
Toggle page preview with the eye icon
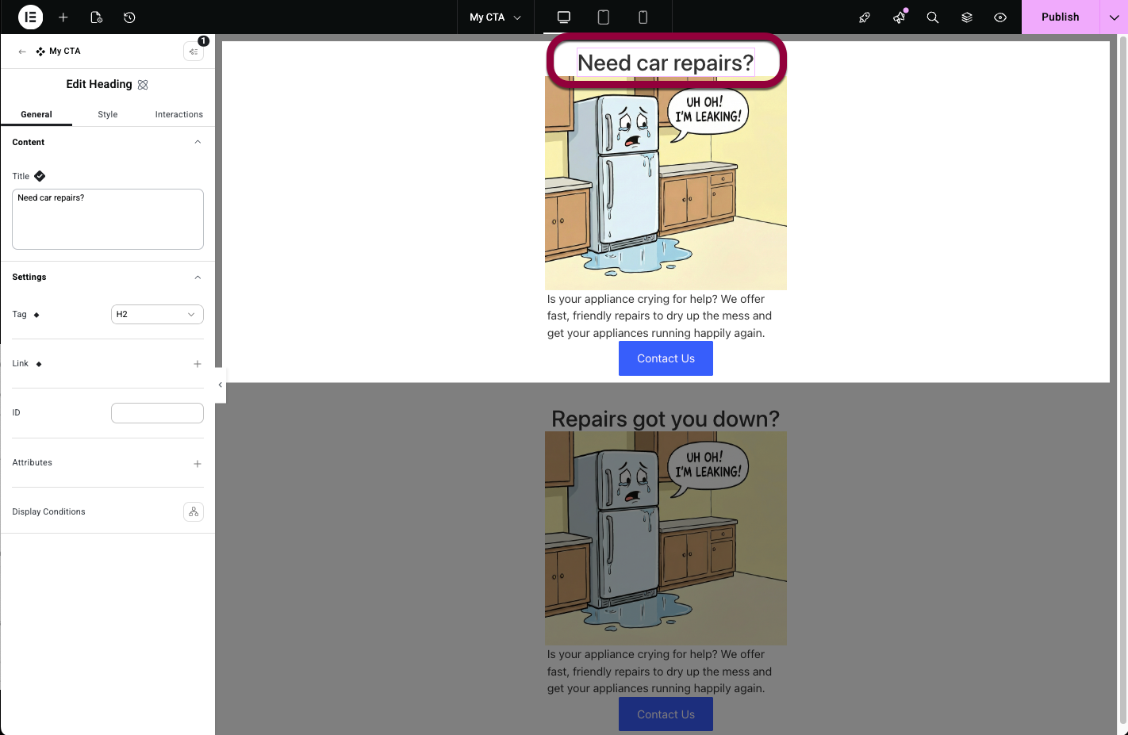[x=1000, y=17]
